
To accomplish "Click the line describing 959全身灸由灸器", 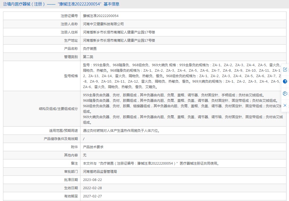I will pos(174,95).
